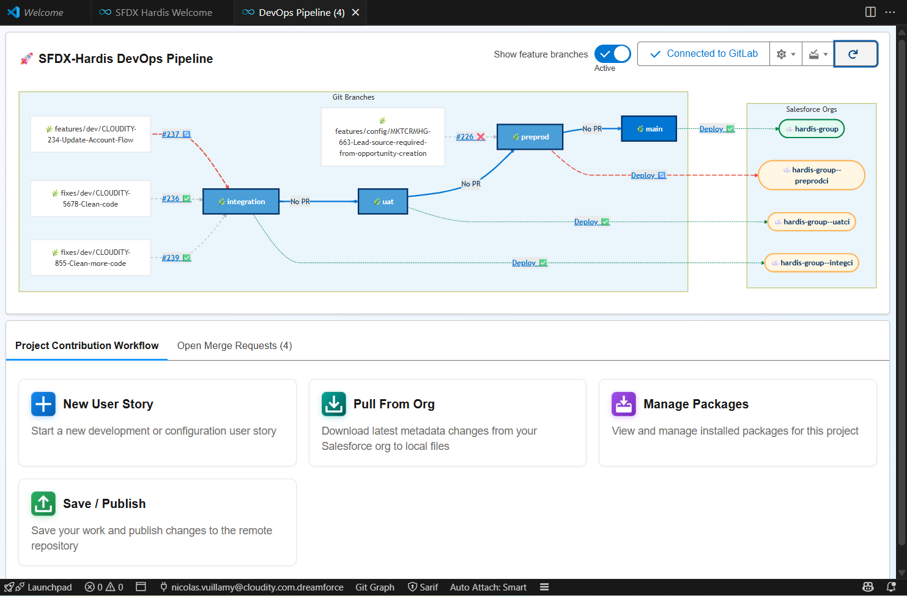
Task: Open the Copilot status icon
Action: [868, 587]
